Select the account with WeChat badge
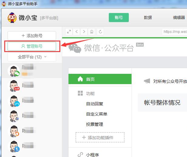Viewport: 187px width, 157px height. click(32, 70)
